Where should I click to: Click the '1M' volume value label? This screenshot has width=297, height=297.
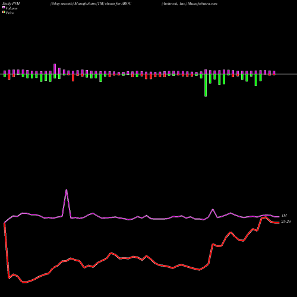[x=284, y=216]
